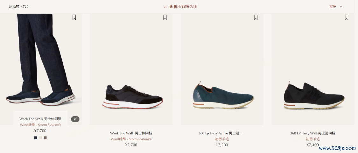Expand the 排序 sort chevron
Viewport: 358px width, 153px height.
(x=341, y=7)
